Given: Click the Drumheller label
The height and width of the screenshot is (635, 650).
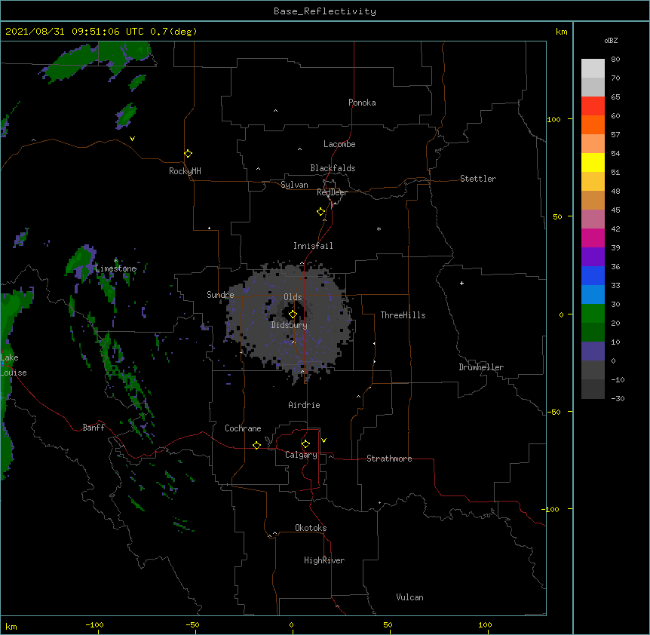Looking at the screenshot, I should pyautogui.click(x=481, y=367).
